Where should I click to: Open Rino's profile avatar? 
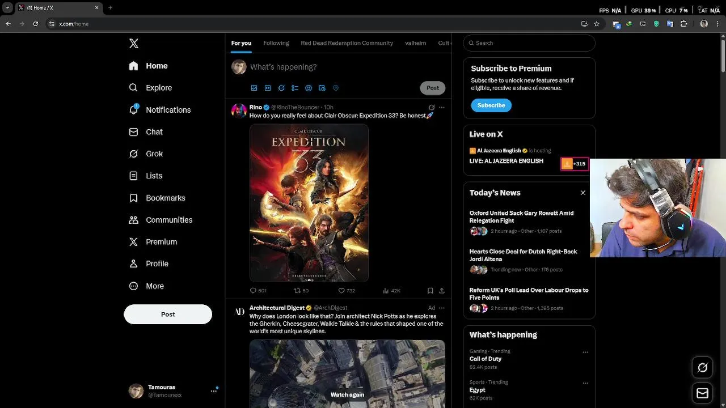[239, 111]
